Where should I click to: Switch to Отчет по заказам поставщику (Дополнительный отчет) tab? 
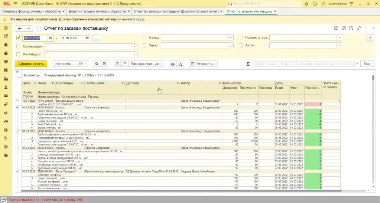pyautogui.click(x=176, y=12)
